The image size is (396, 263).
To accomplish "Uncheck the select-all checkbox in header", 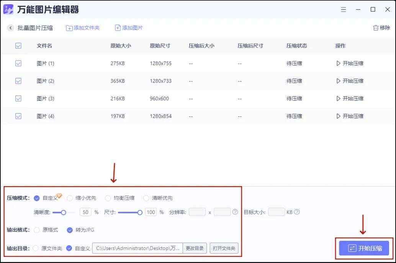I will [x=18, y=46].
